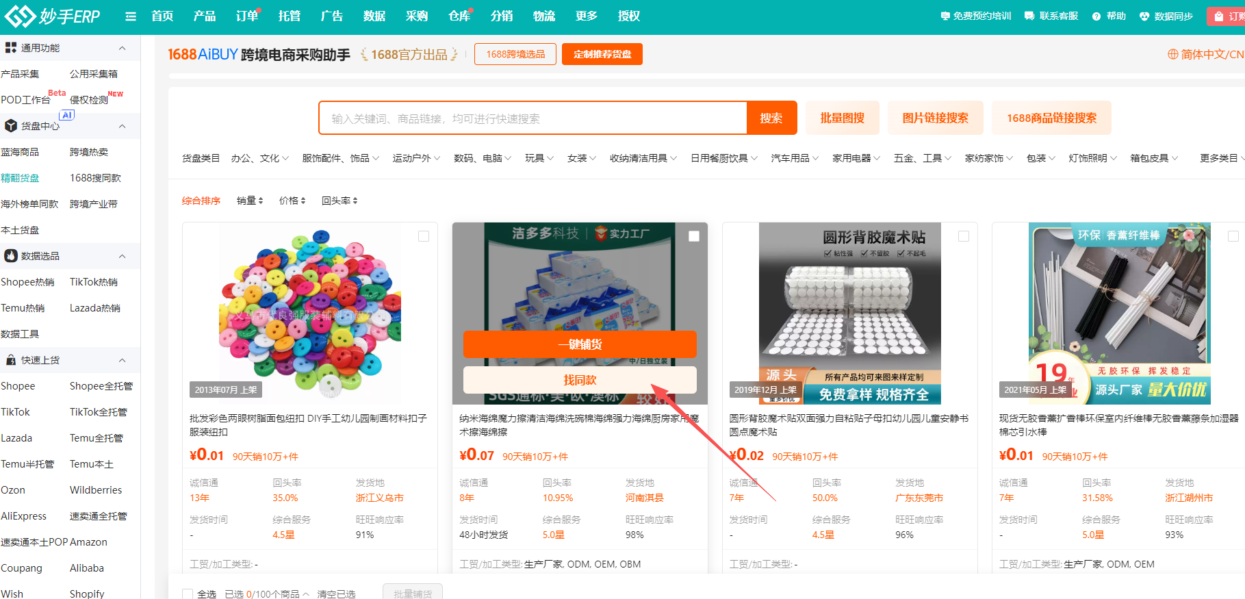
Task: Click the 1688跨境选品 button
Action: coord(515,54)
